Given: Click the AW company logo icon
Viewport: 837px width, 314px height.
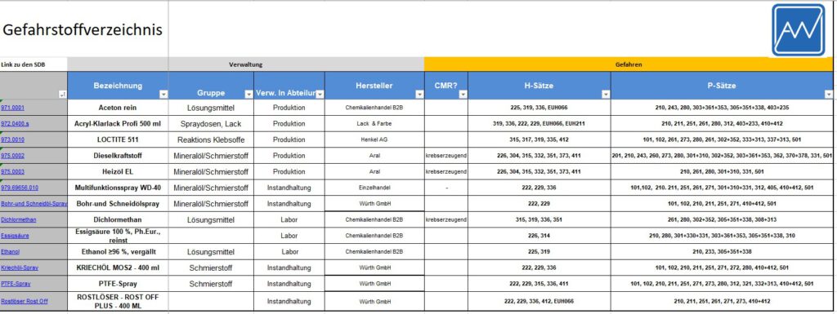Looking at the screenshot, I should point(799,30).
